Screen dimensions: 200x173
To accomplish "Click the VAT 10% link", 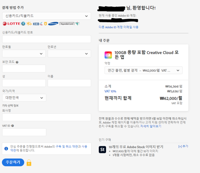I will click(x=110, y=91).
